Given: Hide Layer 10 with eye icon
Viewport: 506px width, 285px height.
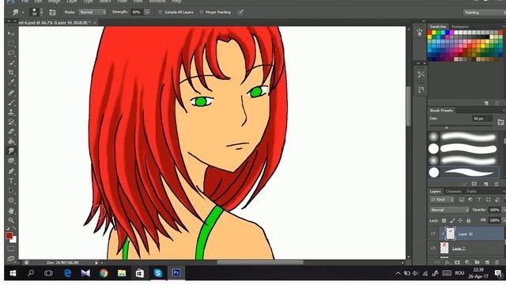Looking at the screenshot, I should [433, 234].
